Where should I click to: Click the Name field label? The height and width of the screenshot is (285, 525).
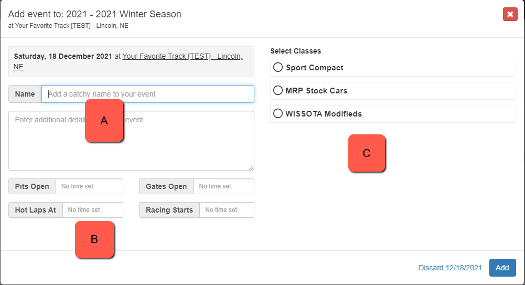tap(25, 94)
